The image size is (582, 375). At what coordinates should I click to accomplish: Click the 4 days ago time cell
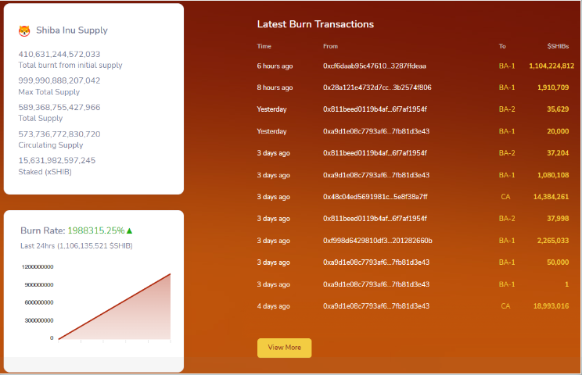pyautogui.click(x=274, y=306)
